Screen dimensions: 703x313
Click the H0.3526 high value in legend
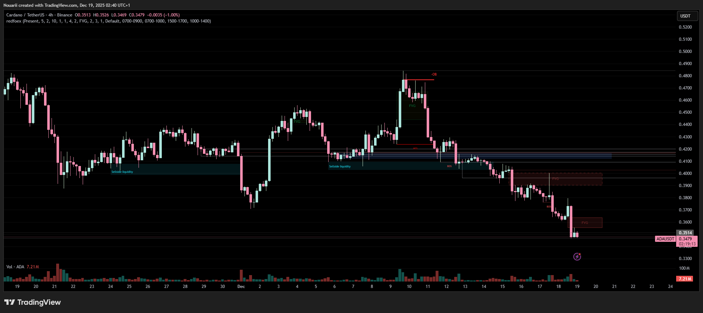click(101, 15)
